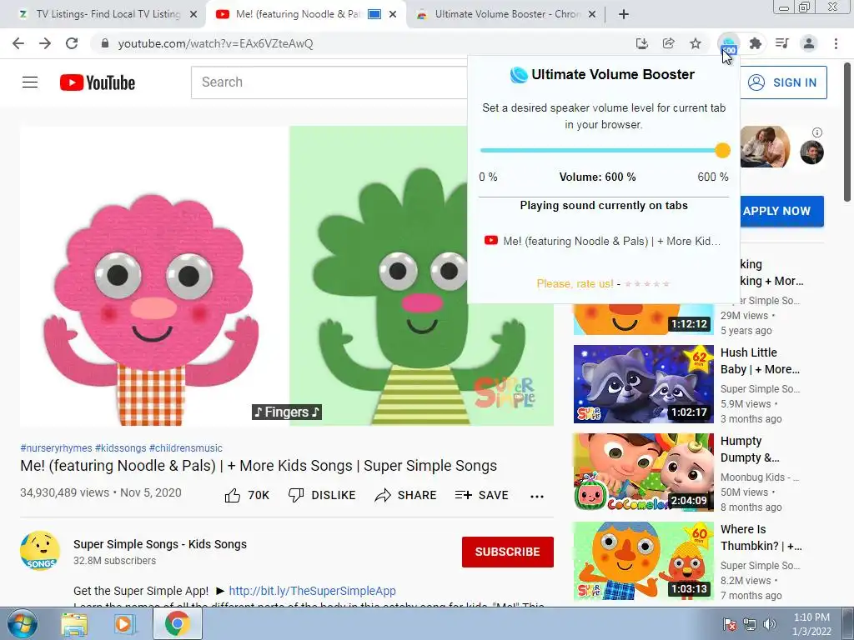This screenshot has width=854, height=640.
Task: Click the Where Is Thumbkin? video title
Action: tap(761, 537)
